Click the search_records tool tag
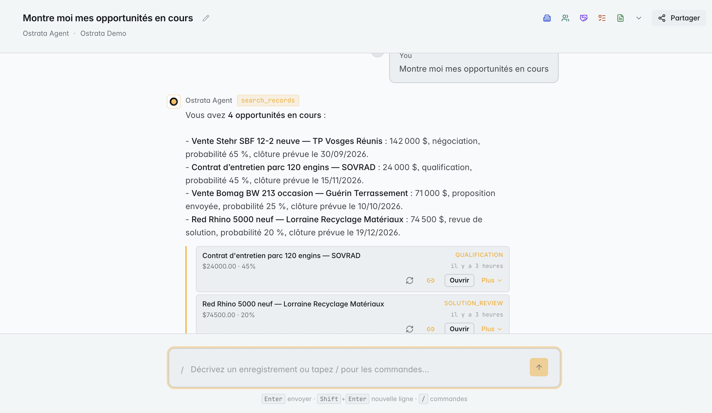 tap(268, 100)
